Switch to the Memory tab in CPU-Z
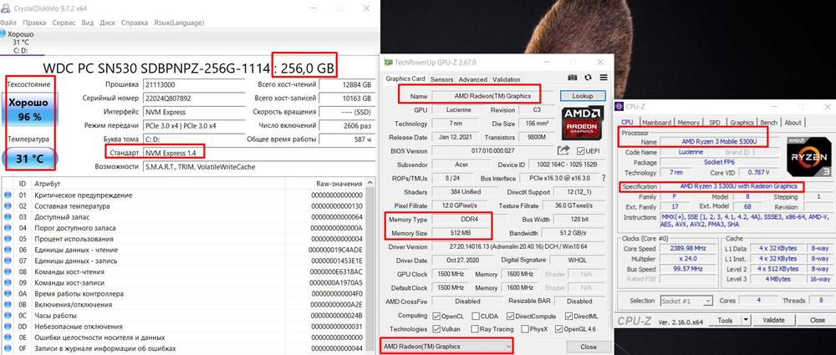This screenshot has height=355, width=836. click(688, 123)
